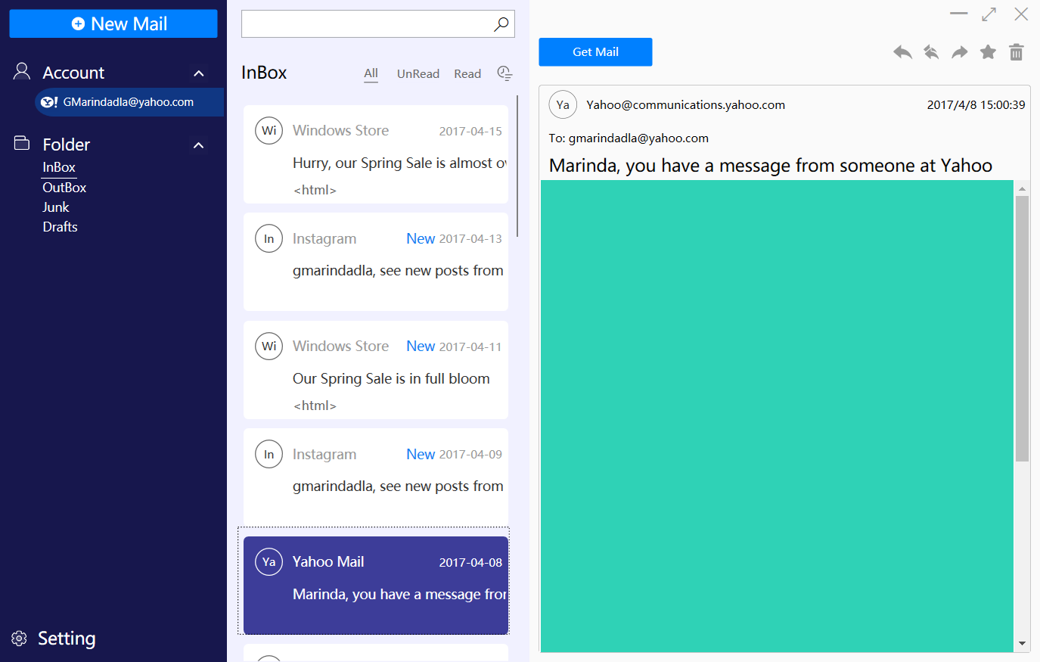Reply all to the open email
The height and width of the screenshot is (662, 1040).
(x=931, y=52)
